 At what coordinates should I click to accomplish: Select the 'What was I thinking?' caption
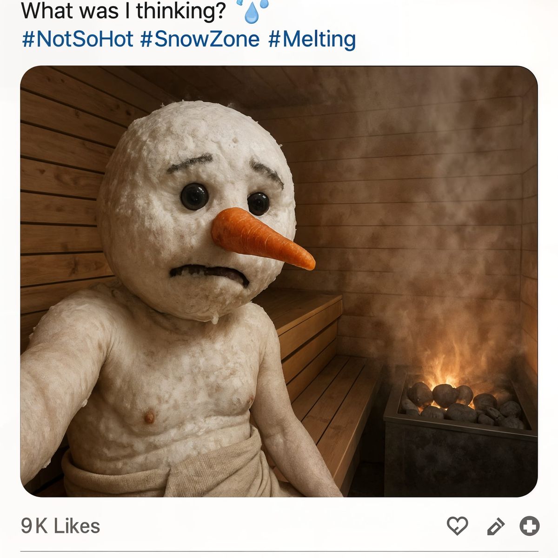click(123, 11)
